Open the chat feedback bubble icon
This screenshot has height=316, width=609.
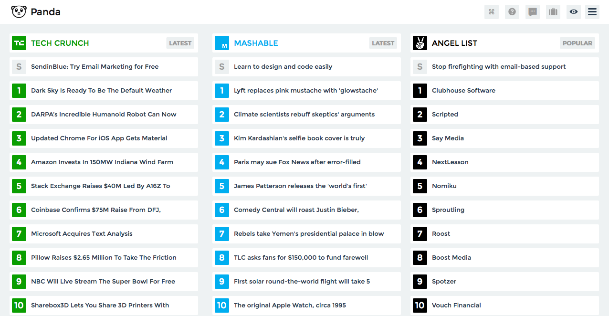(x=533, y=12)
